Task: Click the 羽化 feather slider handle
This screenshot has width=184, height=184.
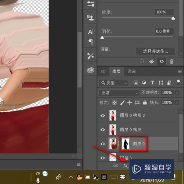Action: 102,38
